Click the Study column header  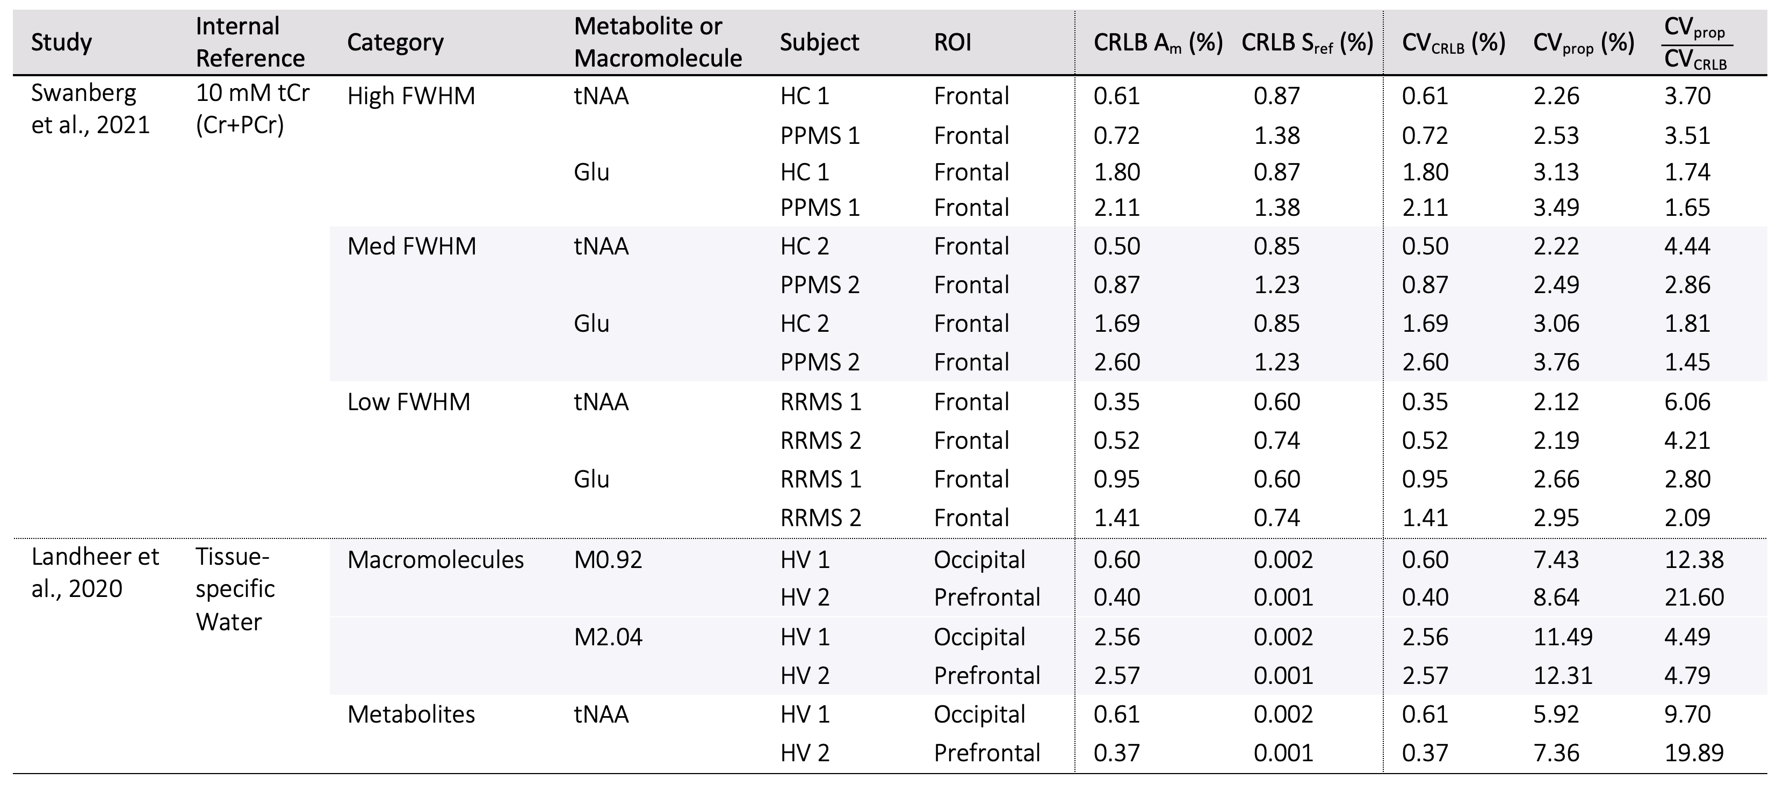61,43
